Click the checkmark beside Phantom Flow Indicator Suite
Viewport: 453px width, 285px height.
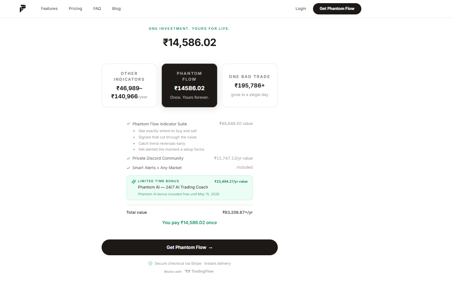(x=128, y=124)
